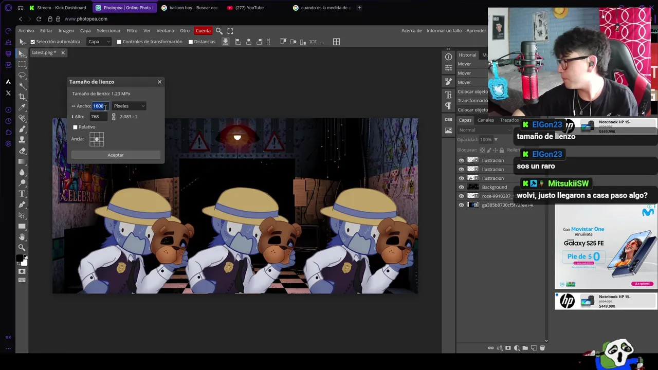The height and width of the screenshot is (370, 658).
Task: Click the center of the Ancla anchor grid
Action: tap(97, 139)
